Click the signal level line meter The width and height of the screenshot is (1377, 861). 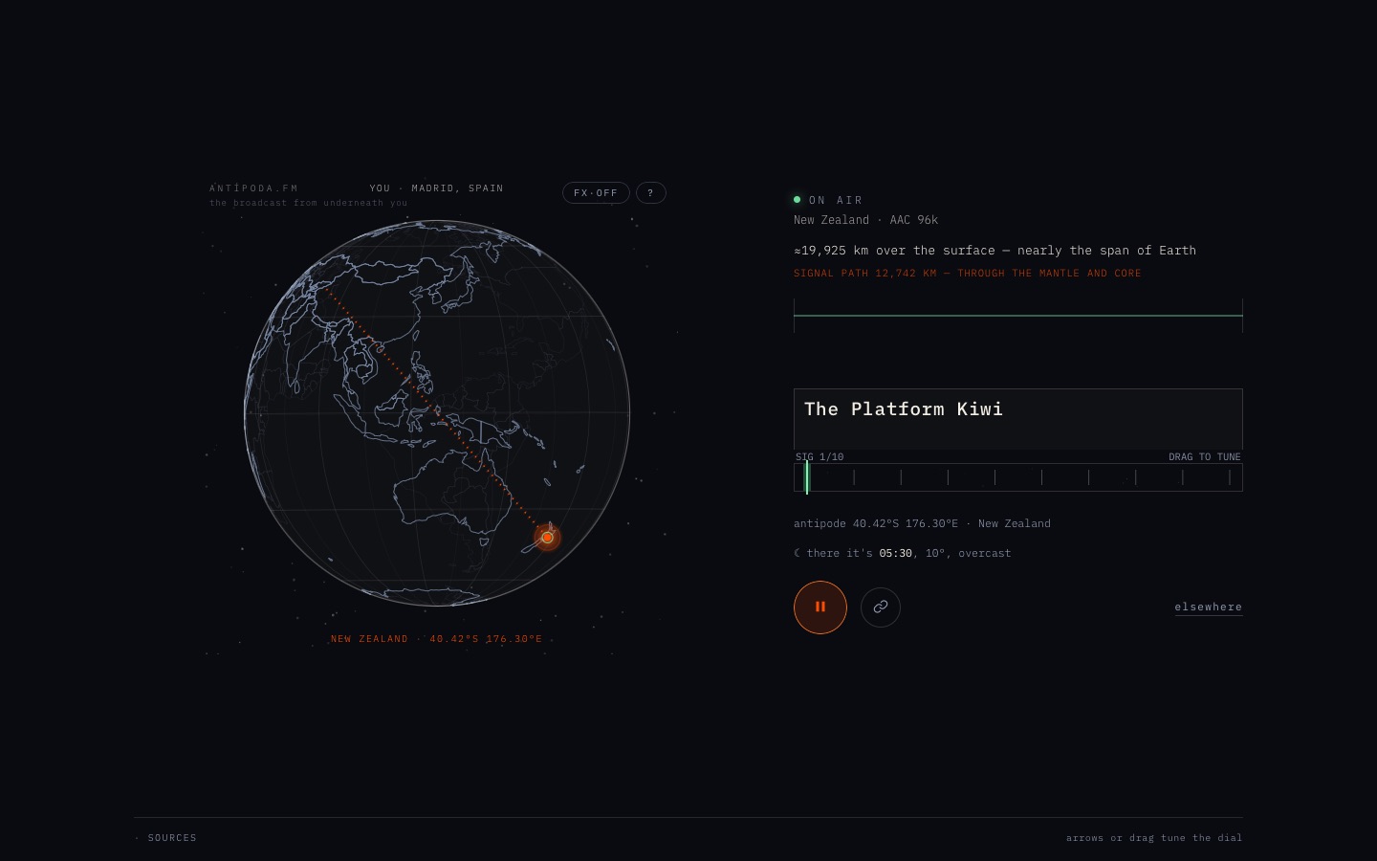[x=1018, y=315]
